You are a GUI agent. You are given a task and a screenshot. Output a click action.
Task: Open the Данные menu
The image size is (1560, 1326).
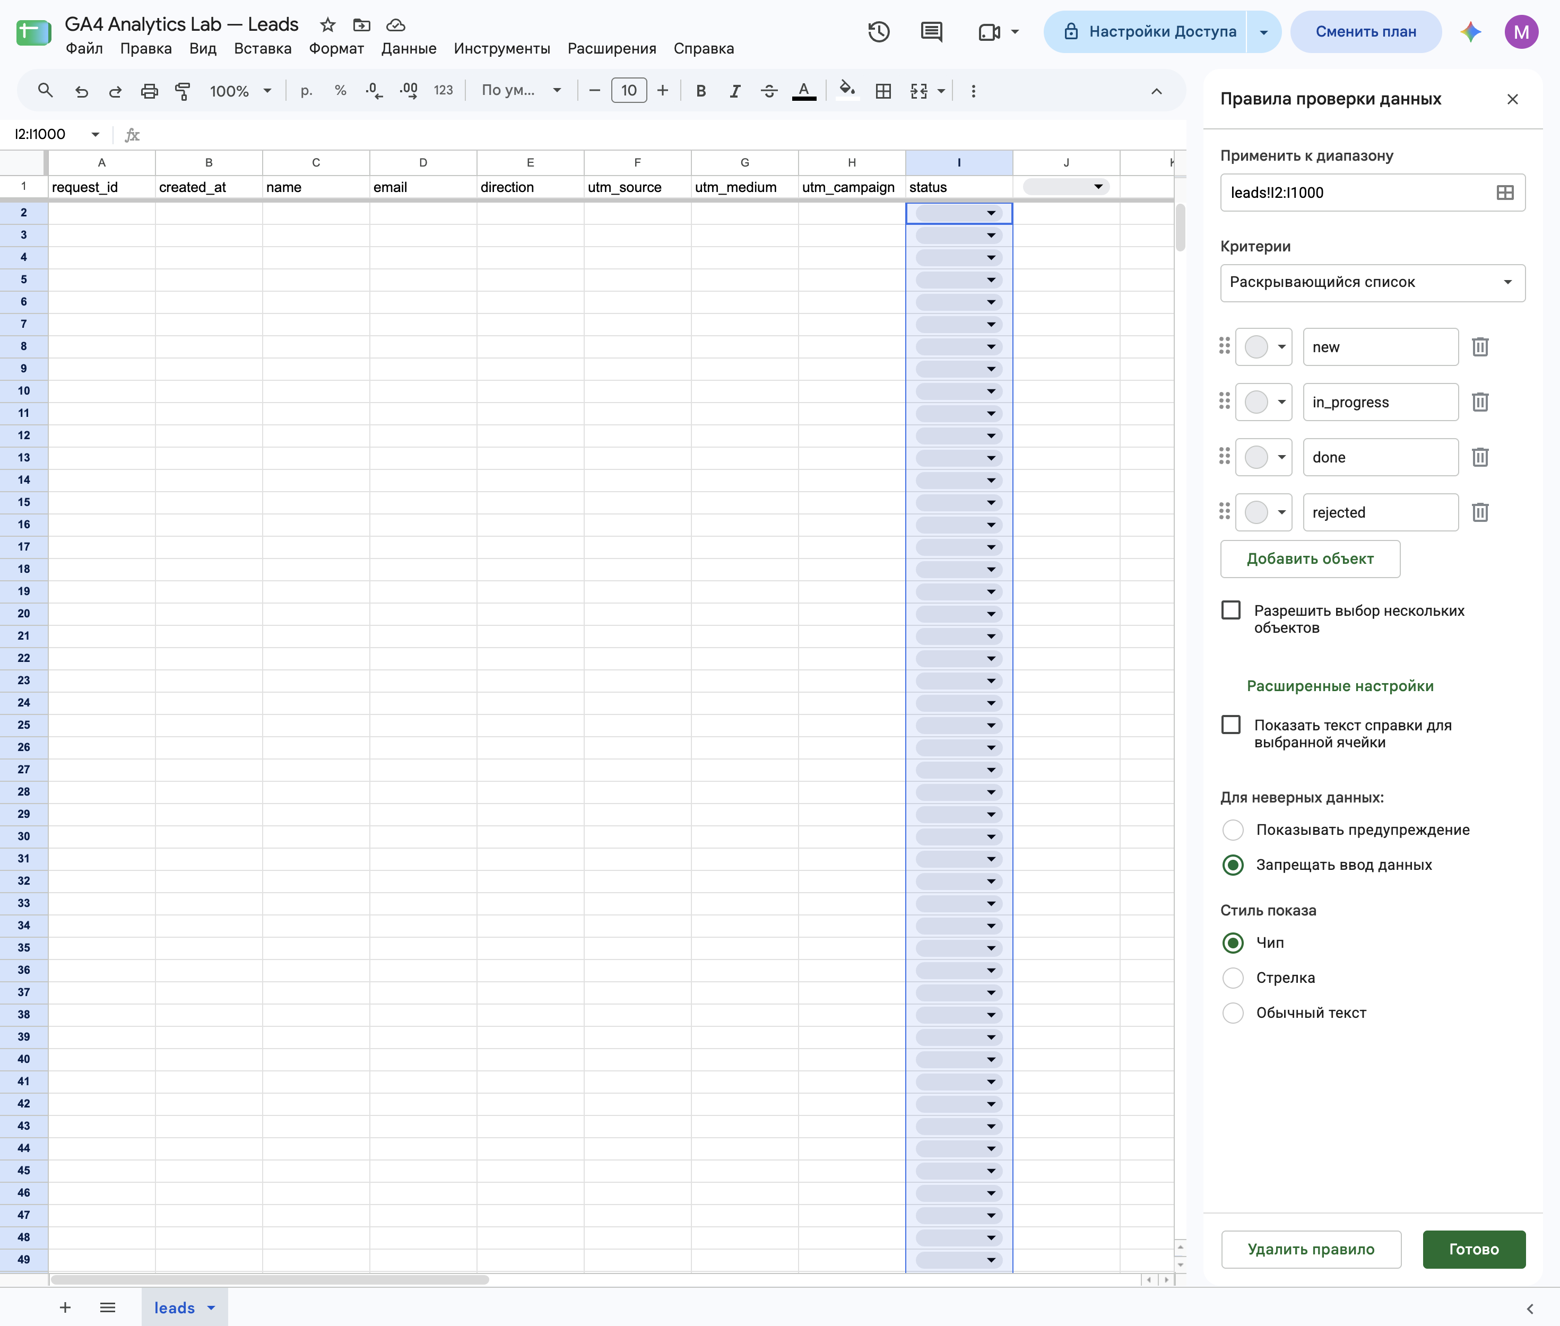pyautogui.click(x=408, y=48)
